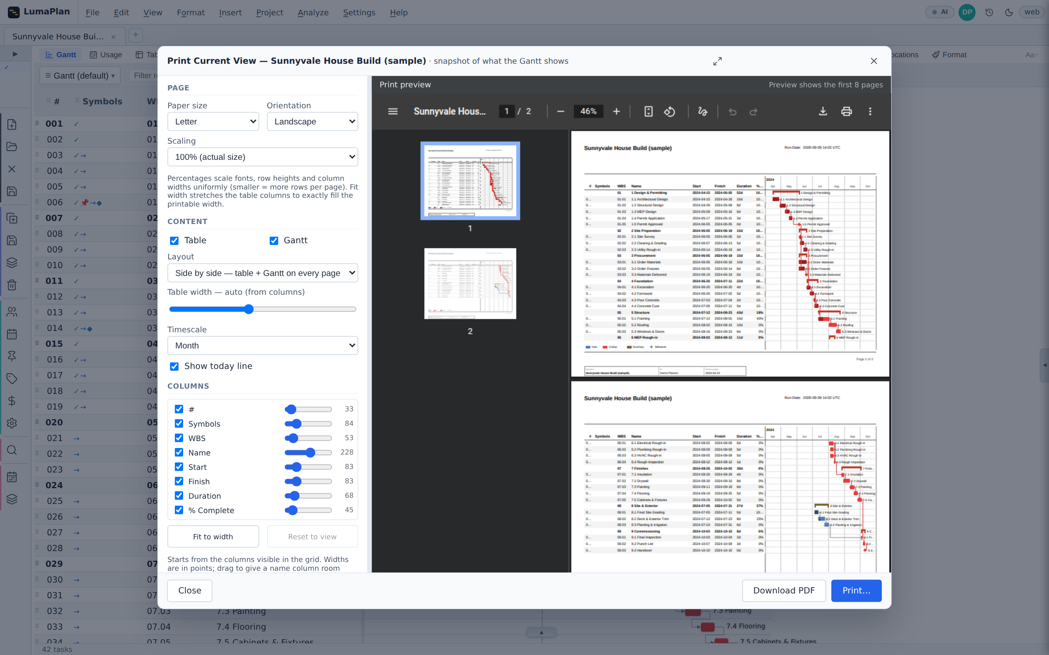The width and height of the screenshot is (1049, 655).
Task: Click the printer icon in preview toolbar
Action: pos(846,111)
